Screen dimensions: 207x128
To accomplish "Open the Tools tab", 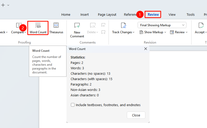I will tap(191, 14).
